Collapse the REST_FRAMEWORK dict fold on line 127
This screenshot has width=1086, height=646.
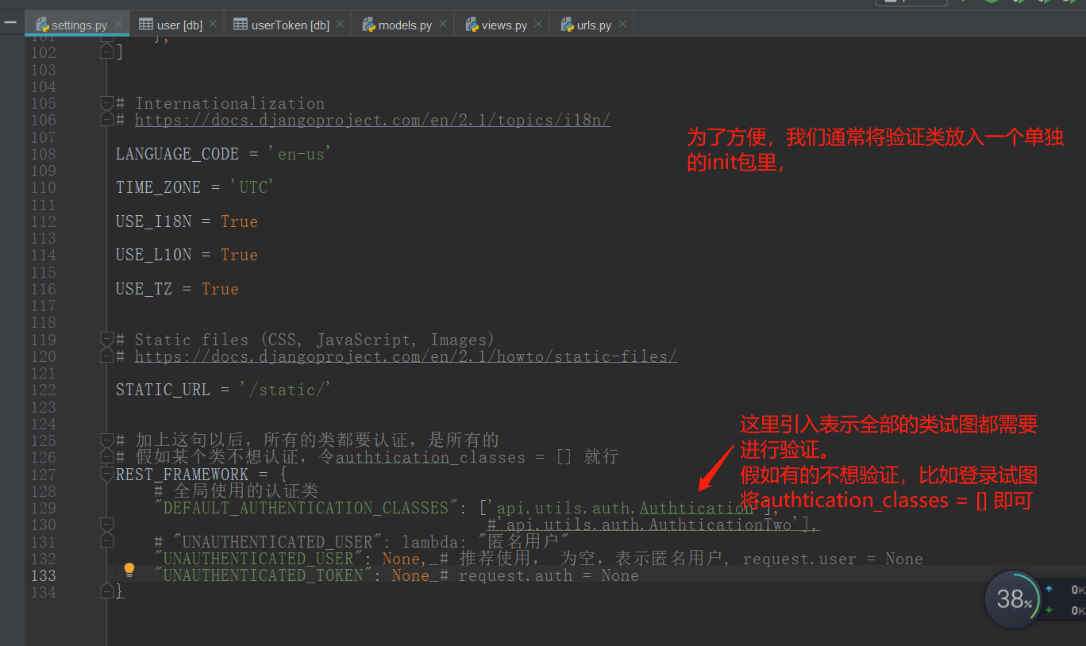pyautogui.click(x=107, y=474)
